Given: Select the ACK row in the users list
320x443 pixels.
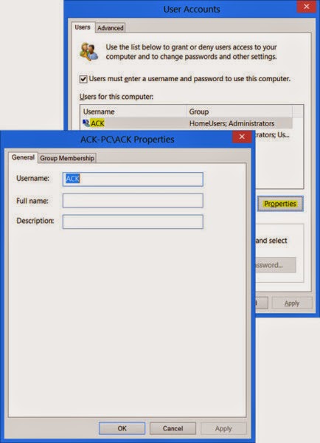Looking at the screenshot, I should (x=187, y=123).
